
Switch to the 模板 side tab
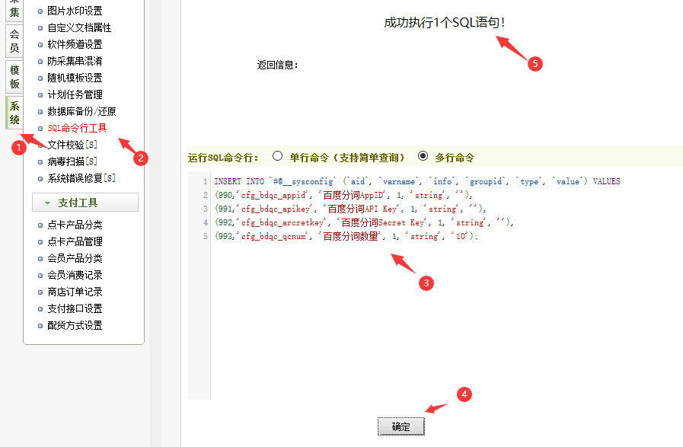click(14, 77)
